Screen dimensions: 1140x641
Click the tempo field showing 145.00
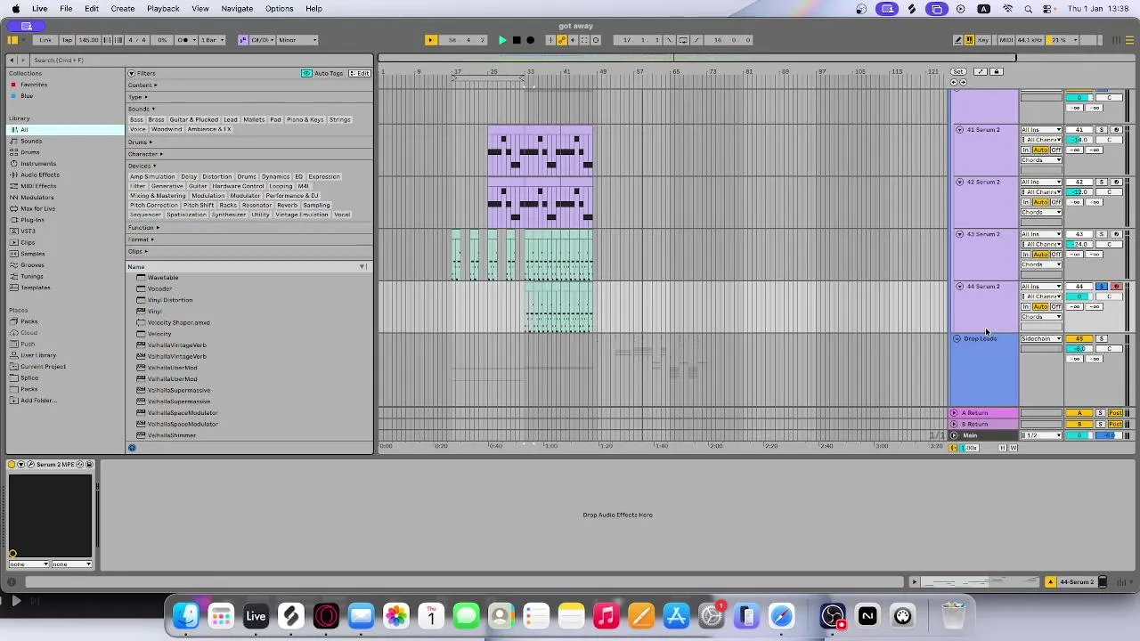pos(89,40)
